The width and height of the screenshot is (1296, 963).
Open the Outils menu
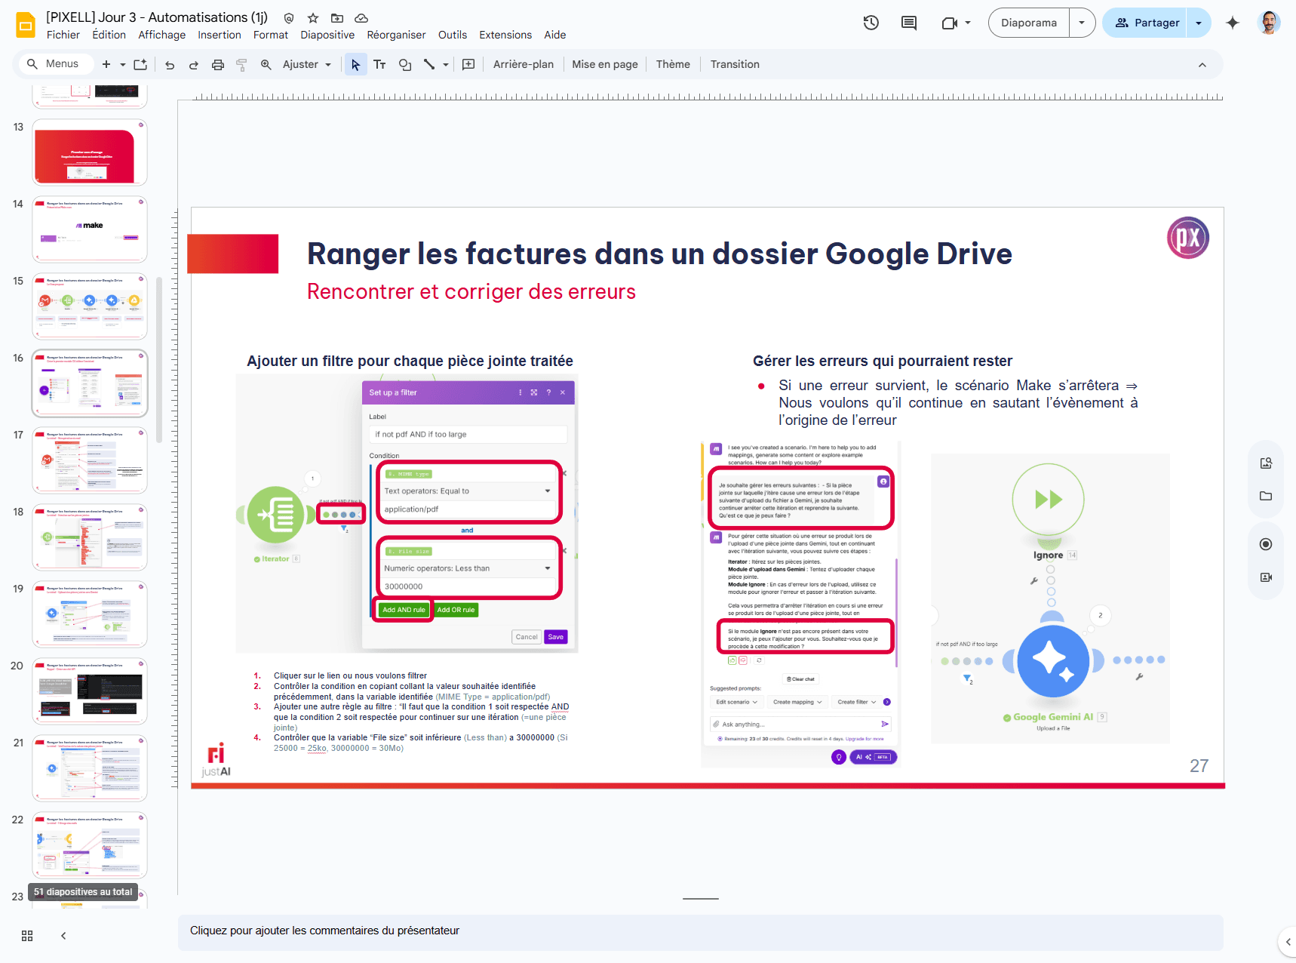(x=453, y=35)
